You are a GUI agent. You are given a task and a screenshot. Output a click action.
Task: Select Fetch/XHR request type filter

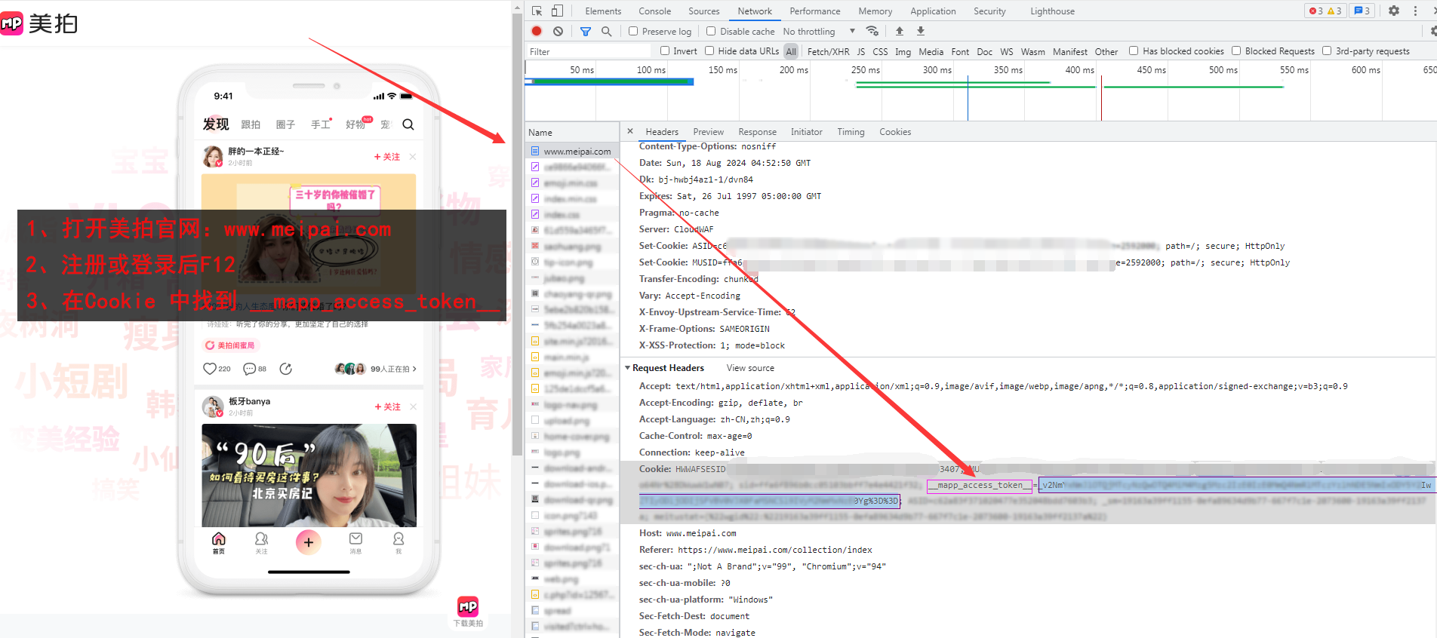[x=828, y=51]
